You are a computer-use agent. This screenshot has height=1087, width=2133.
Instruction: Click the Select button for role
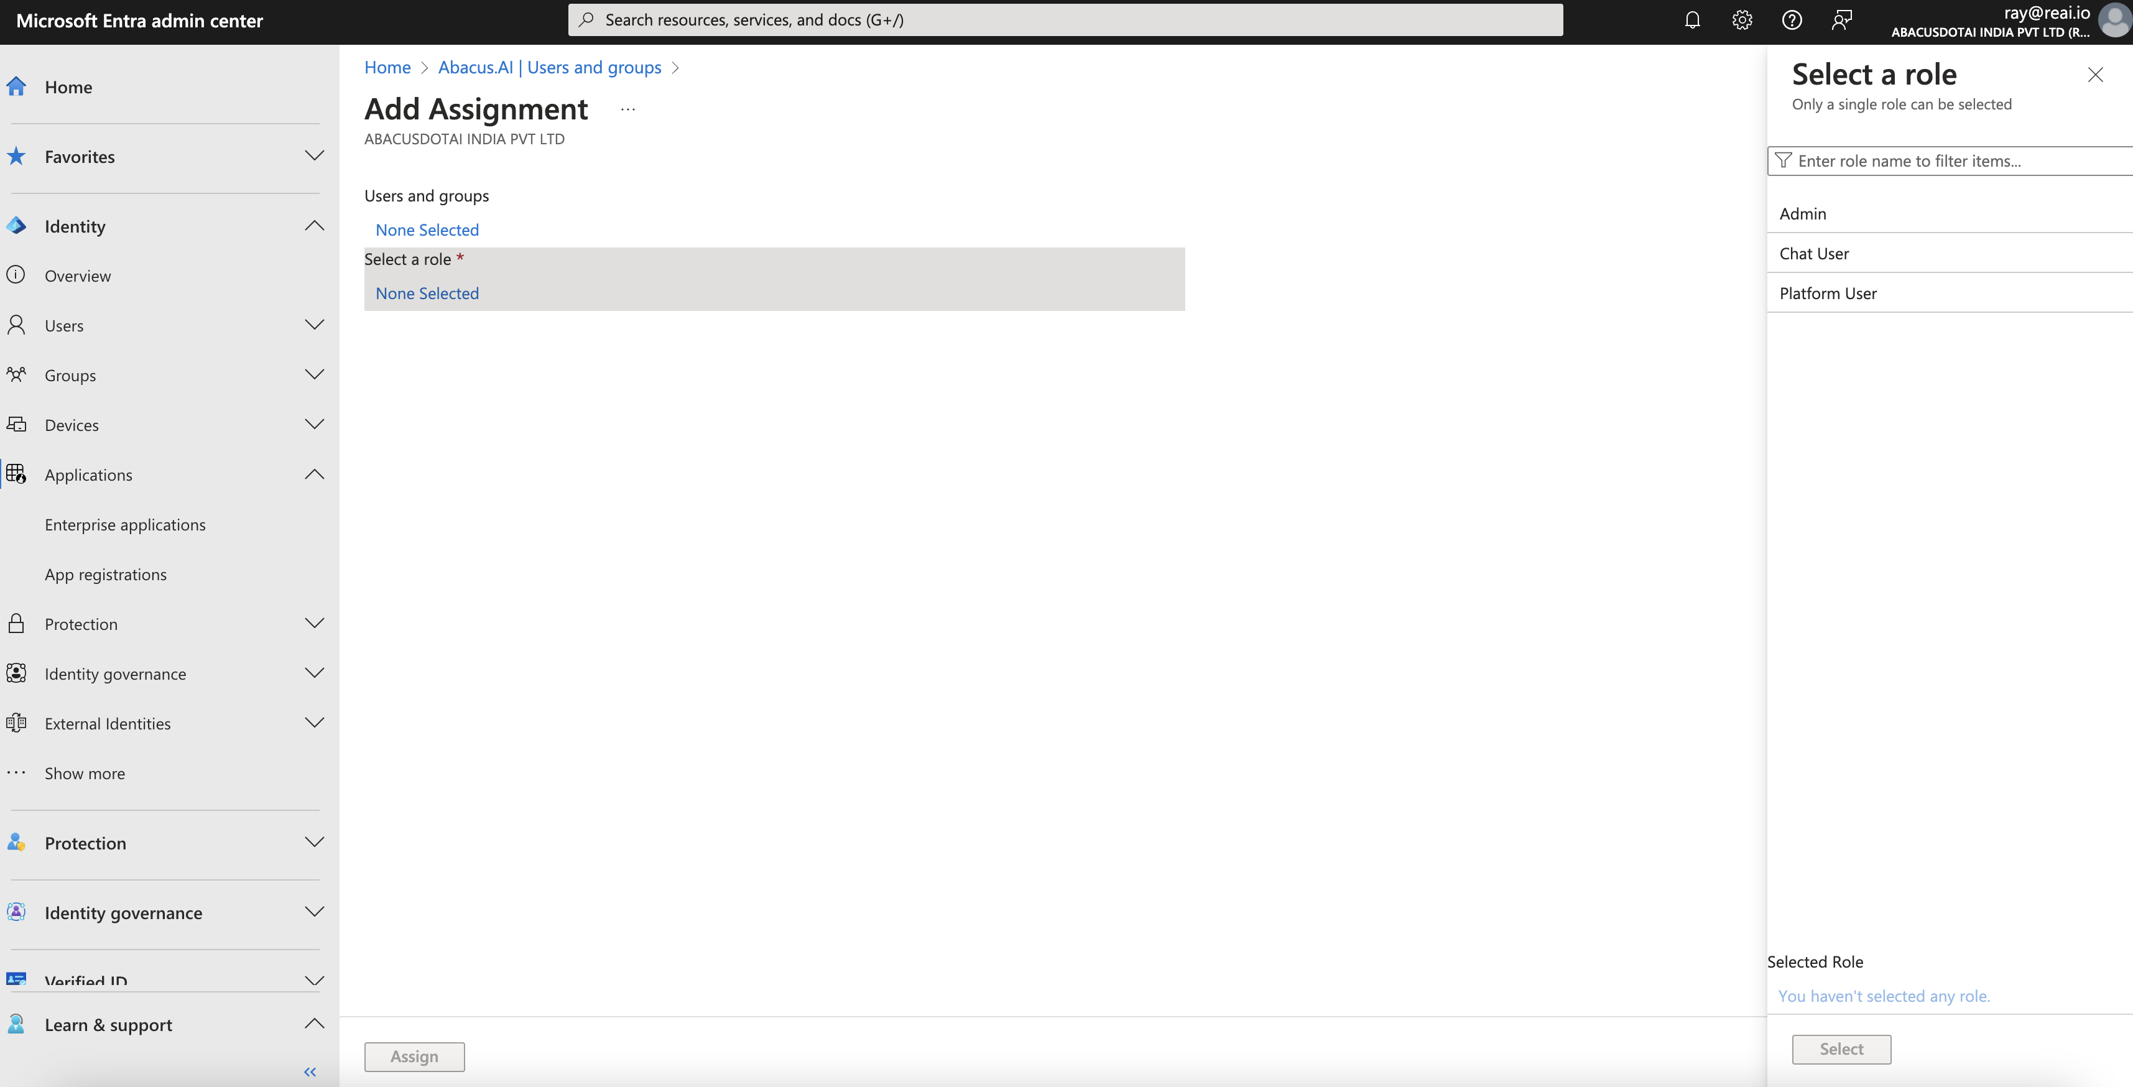pos(1841,1048)
